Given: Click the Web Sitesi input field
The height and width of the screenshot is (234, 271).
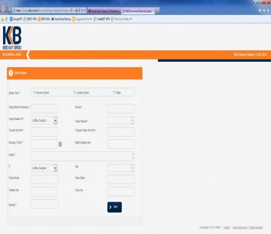Looking at the screenshot, I should 121,179.
